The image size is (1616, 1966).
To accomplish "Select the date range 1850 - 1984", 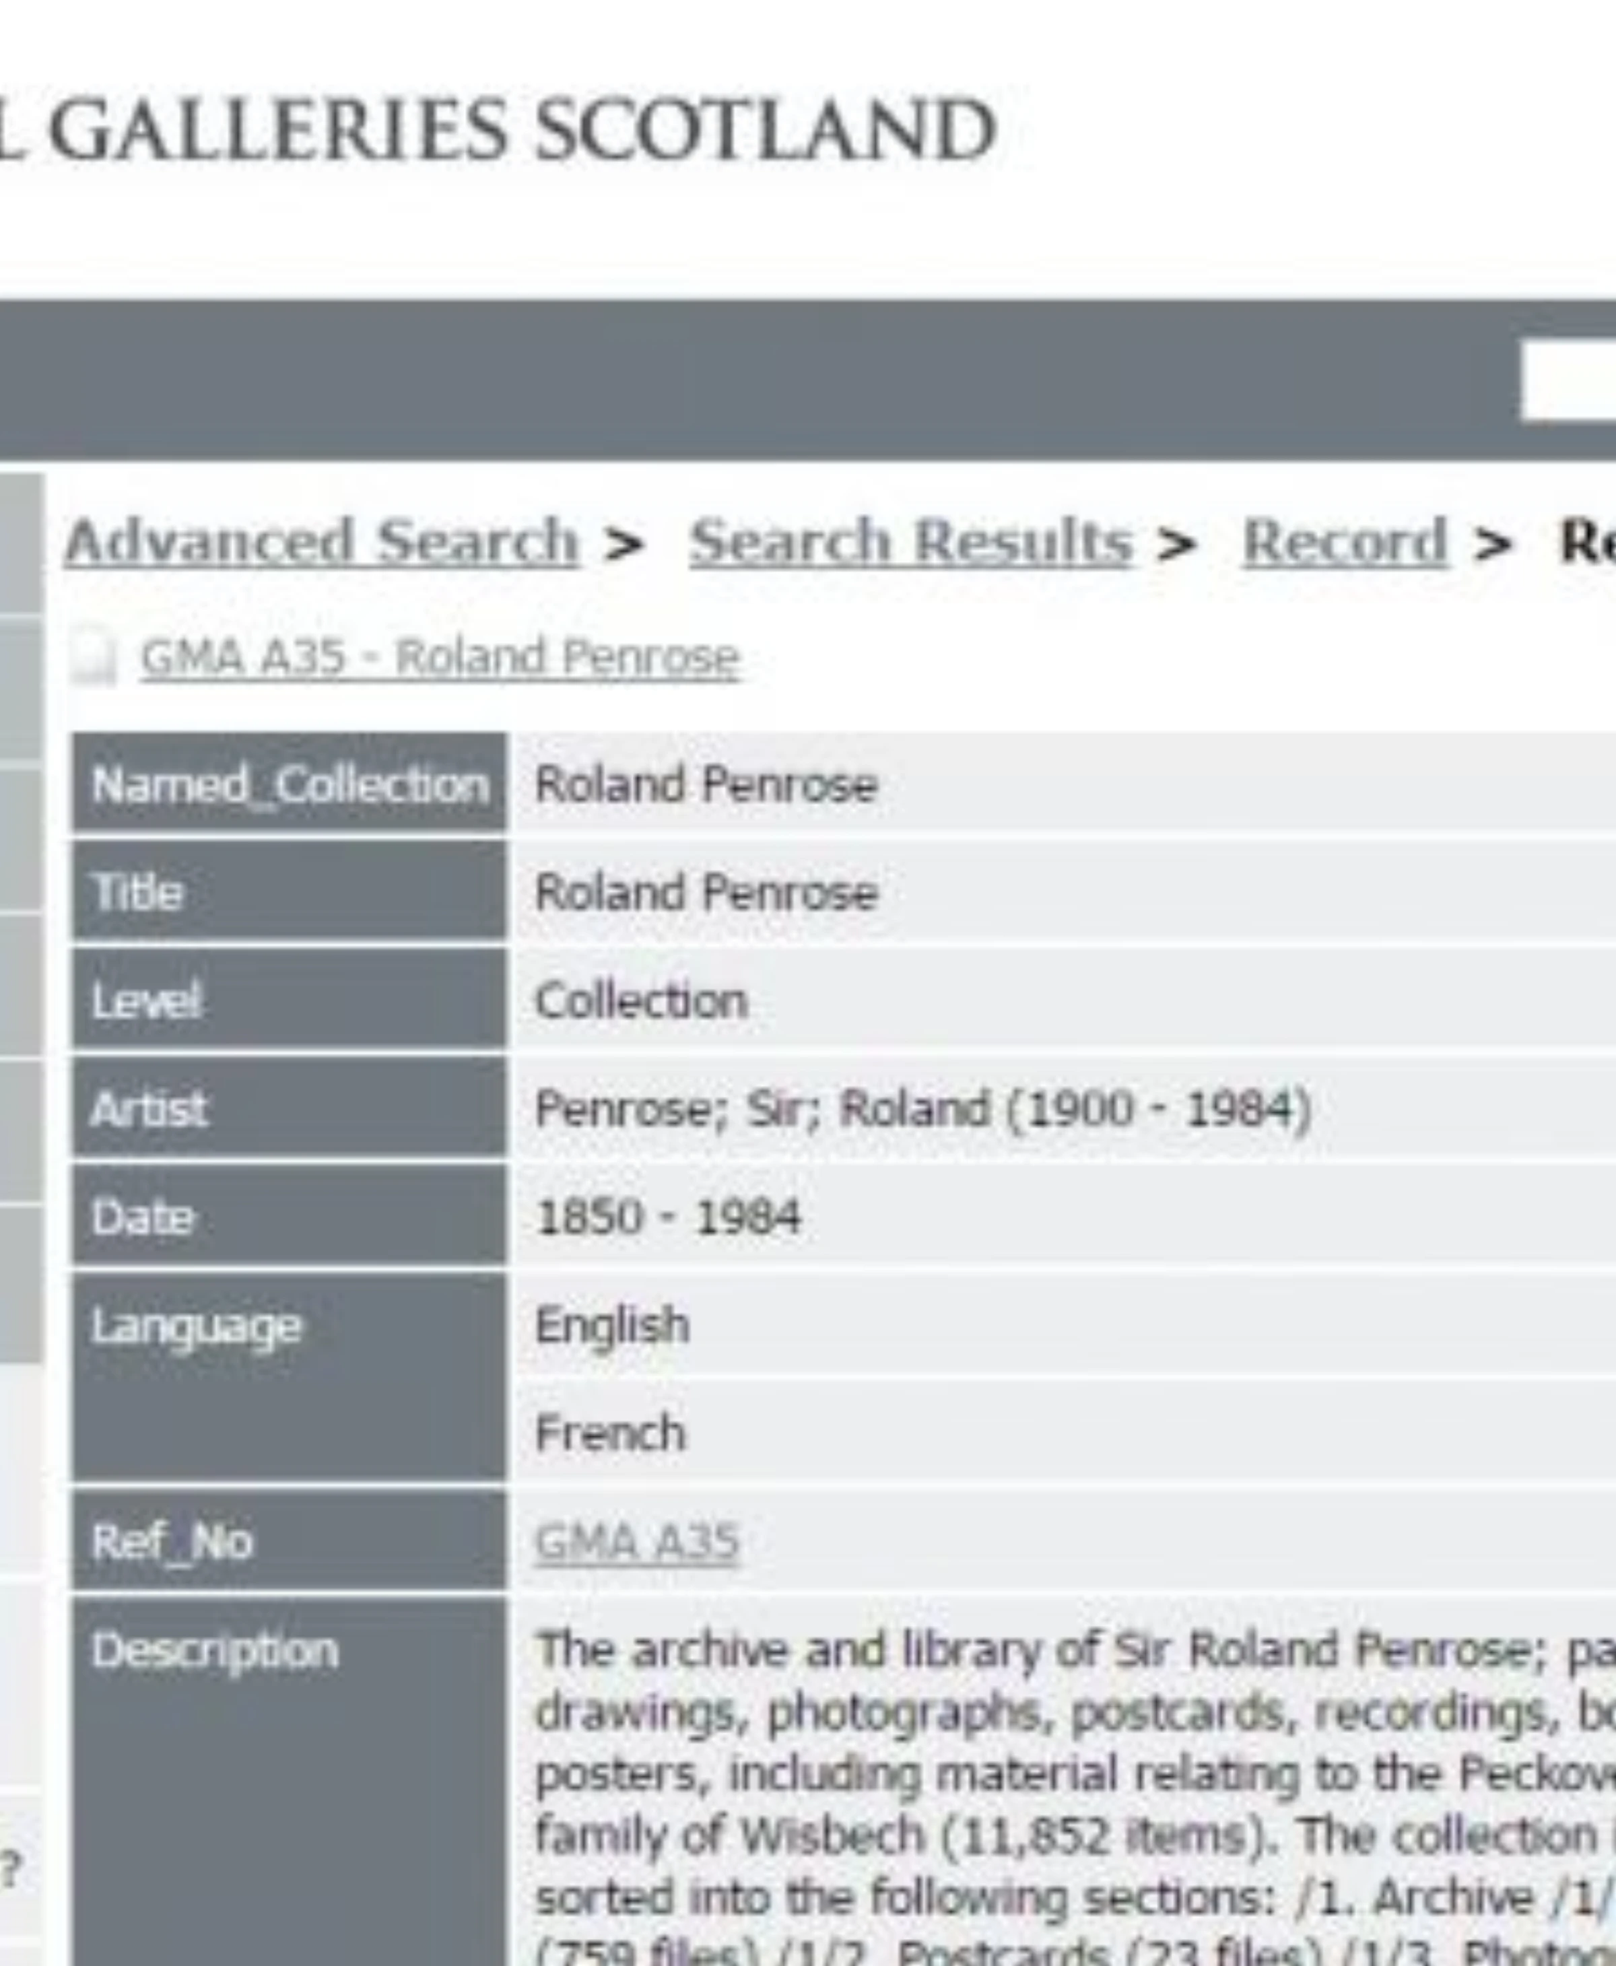I will pos(667,1217).
